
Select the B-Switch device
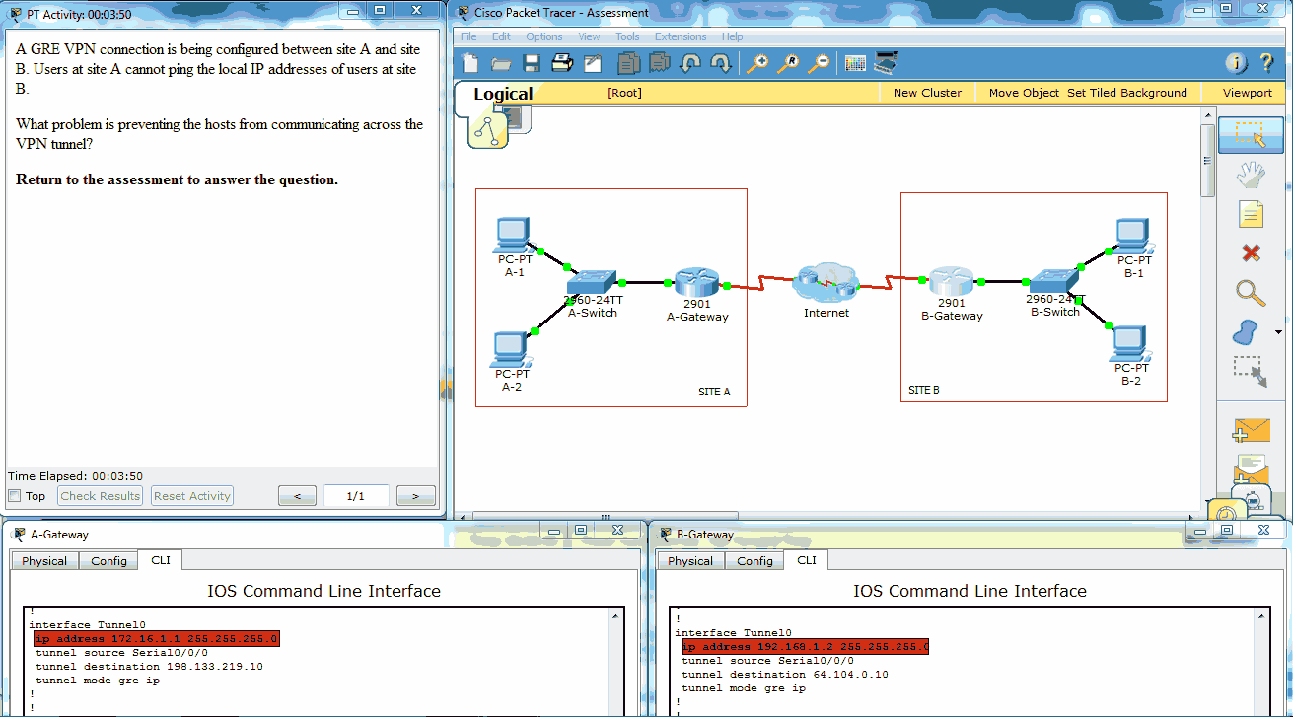(x=1054, y=281)
